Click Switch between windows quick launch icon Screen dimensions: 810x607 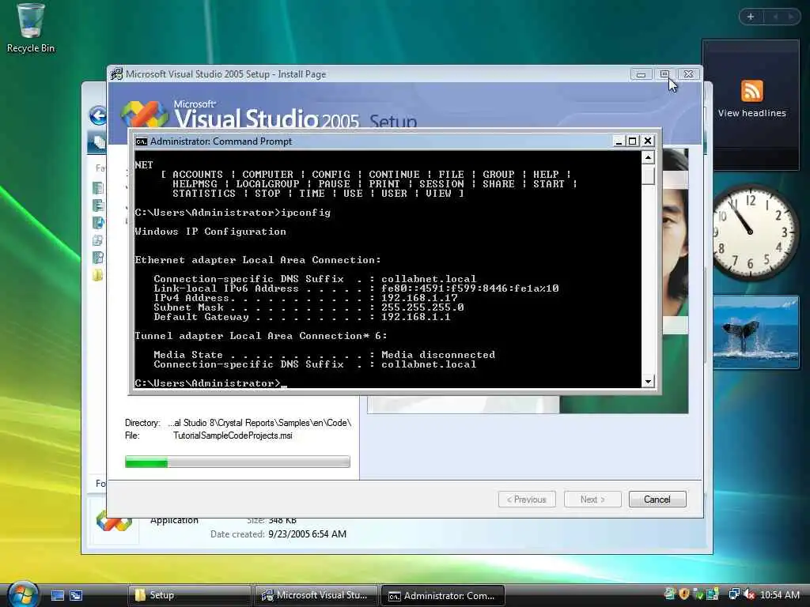[x=76, y=595]
